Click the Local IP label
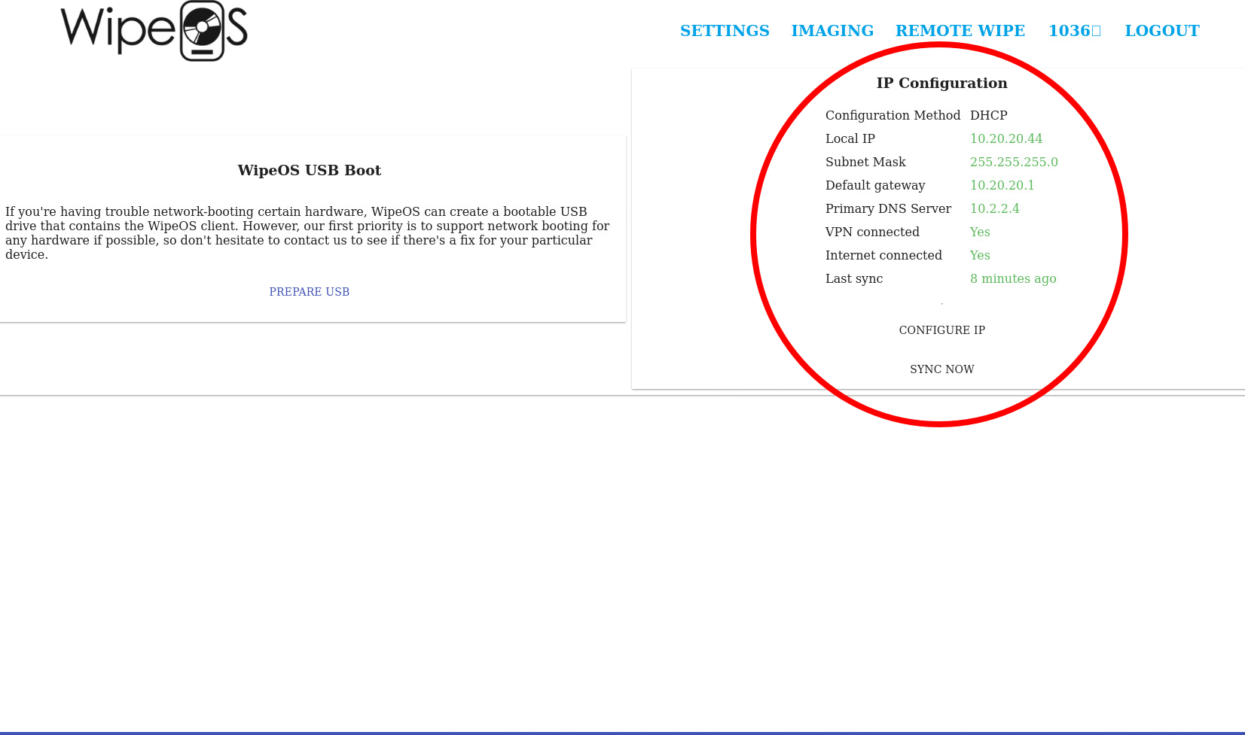This screenshot has height=735, width=1245. pyautogui.click(x=850, y=138)
